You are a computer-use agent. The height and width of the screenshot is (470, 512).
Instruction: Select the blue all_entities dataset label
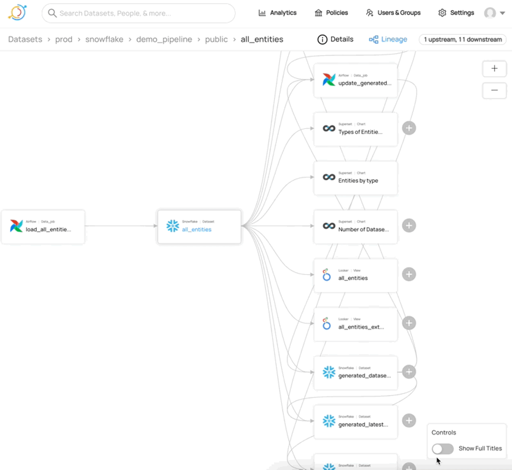[x=197, y=229]
